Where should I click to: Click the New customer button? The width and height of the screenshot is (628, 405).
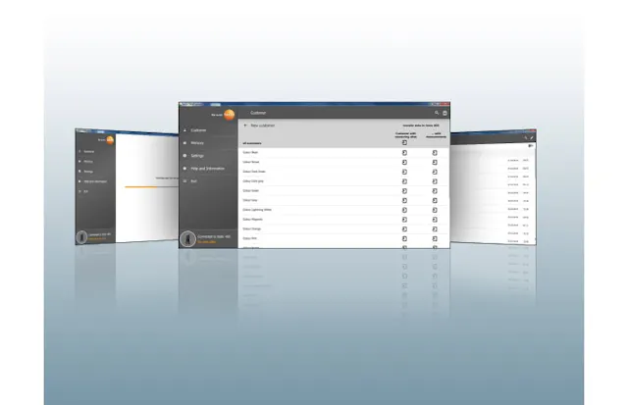pyautogui.click(x=262, y=126)
